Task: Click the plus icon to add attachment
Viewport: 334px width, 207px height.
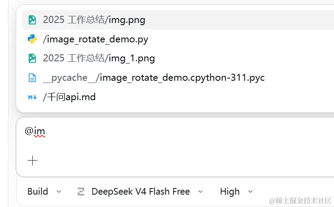Action: pos(33,161)
